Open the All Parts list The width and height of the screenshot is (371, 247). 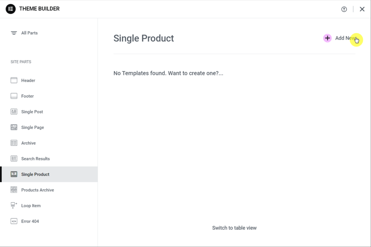(30, 33)
